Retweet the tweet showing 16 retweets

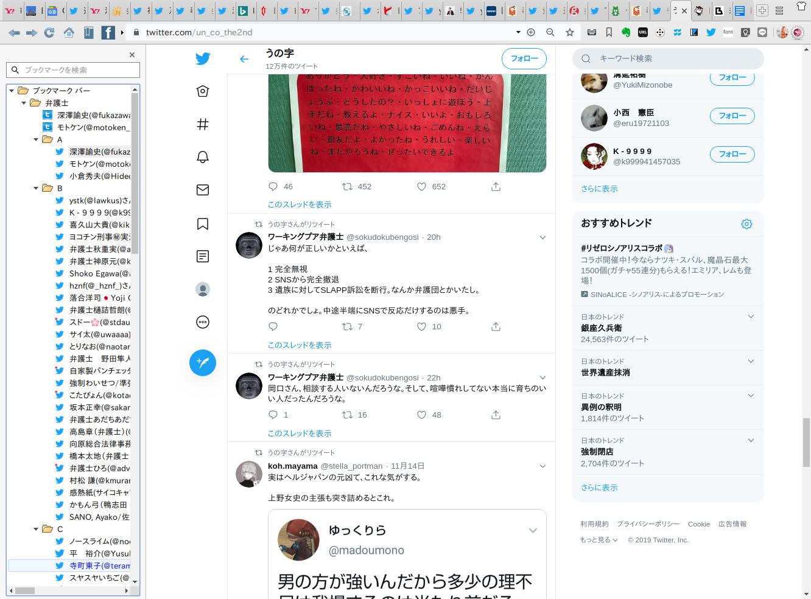[x=347, y=415]
